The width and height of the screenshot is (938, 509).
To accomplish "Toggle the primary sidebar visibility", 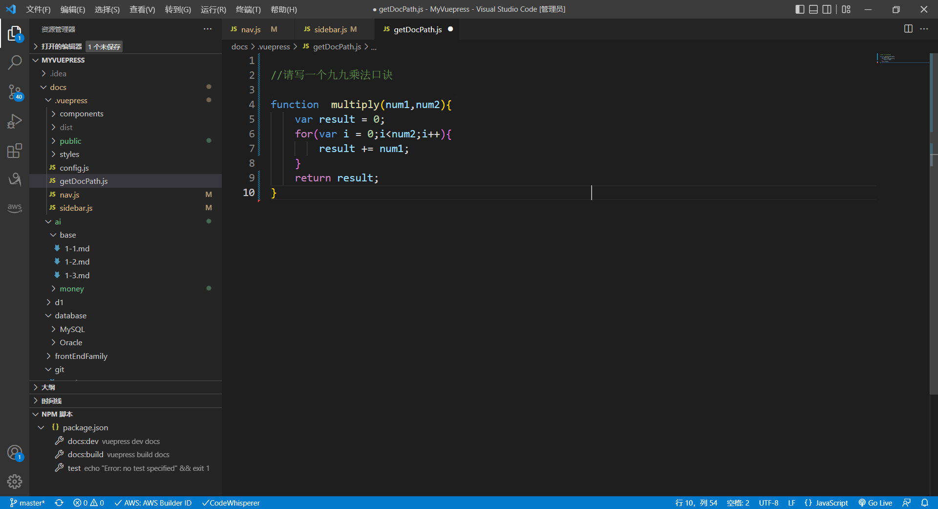I will pos(800,9).
